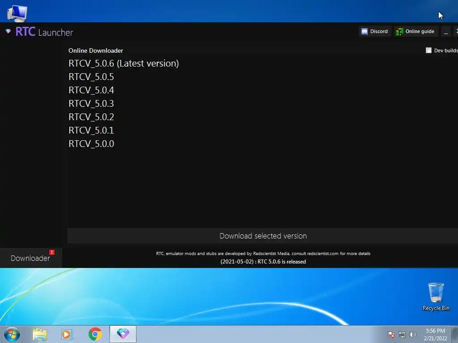Minimize the RTC Launcher window
Image resolution: width=458 pixels, height=343 pixels.
click(x=446, y=31)
